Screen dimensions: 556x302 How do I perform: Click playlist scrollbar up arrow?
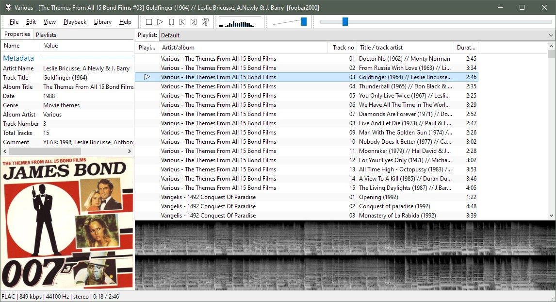click(551, 46)
